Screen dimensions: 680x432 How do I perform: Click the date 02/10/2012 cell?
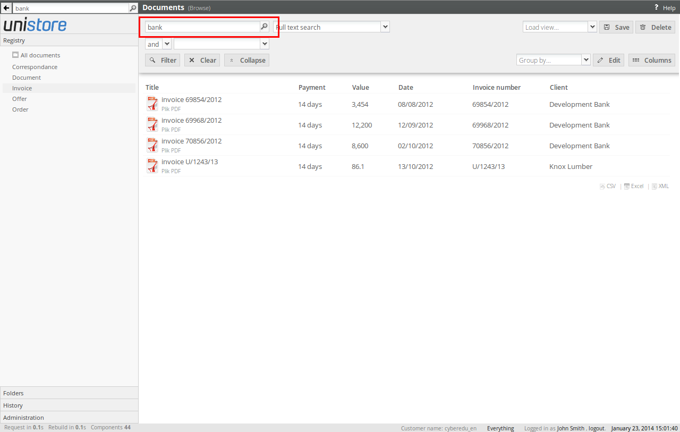click(415, 146)
